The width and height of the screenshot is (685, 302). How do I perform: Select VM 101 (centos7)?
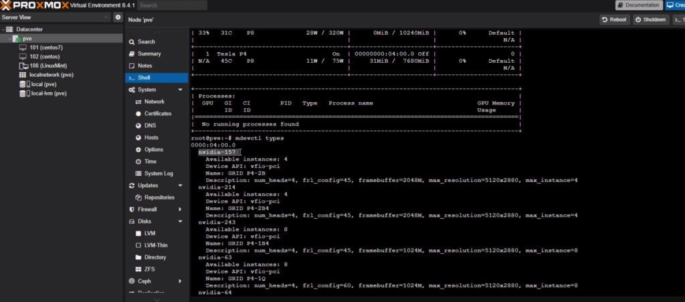[46, 47]
